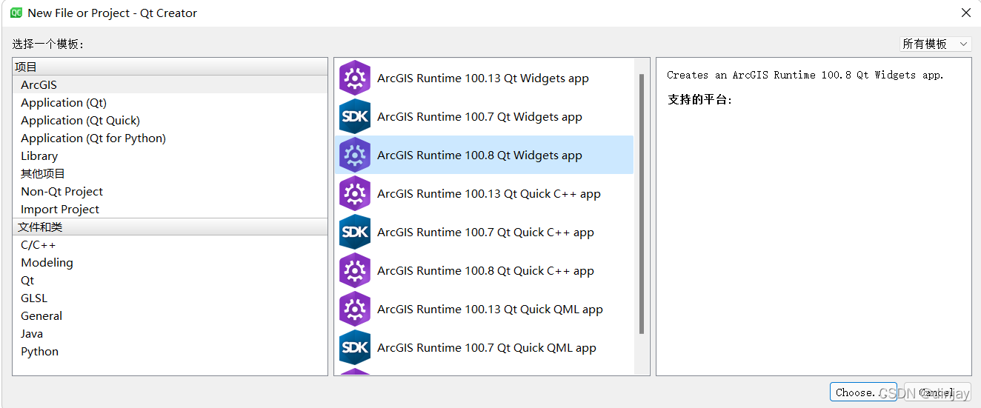Select ArcGIS Runtime 100.8 Qt Widgets app template

[x=484, y=155]
